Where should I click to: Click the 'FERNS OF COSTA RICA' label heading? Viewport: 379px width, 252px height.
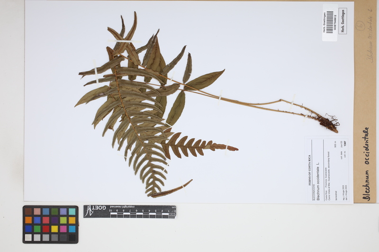(310, 171)
